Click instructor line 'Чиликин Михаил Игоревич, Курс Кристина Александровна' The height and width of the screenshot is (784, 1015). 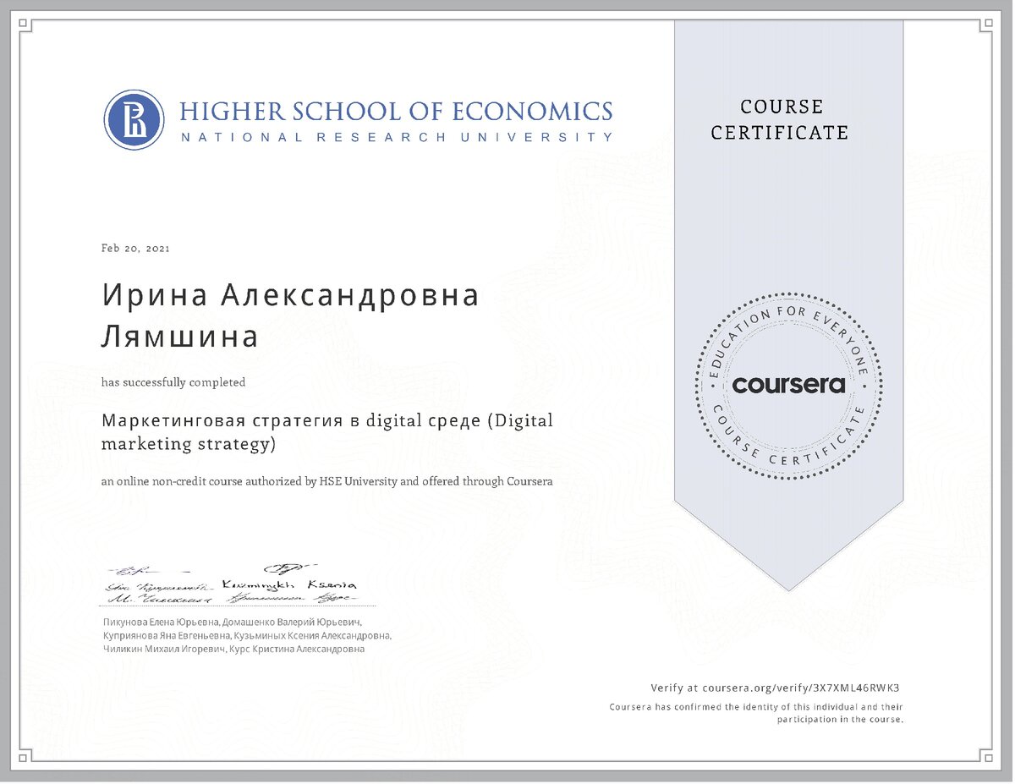233,649
